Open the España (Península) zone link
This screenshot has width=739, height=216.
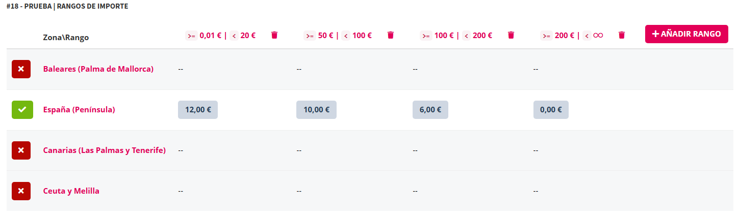tap(79, 109)
